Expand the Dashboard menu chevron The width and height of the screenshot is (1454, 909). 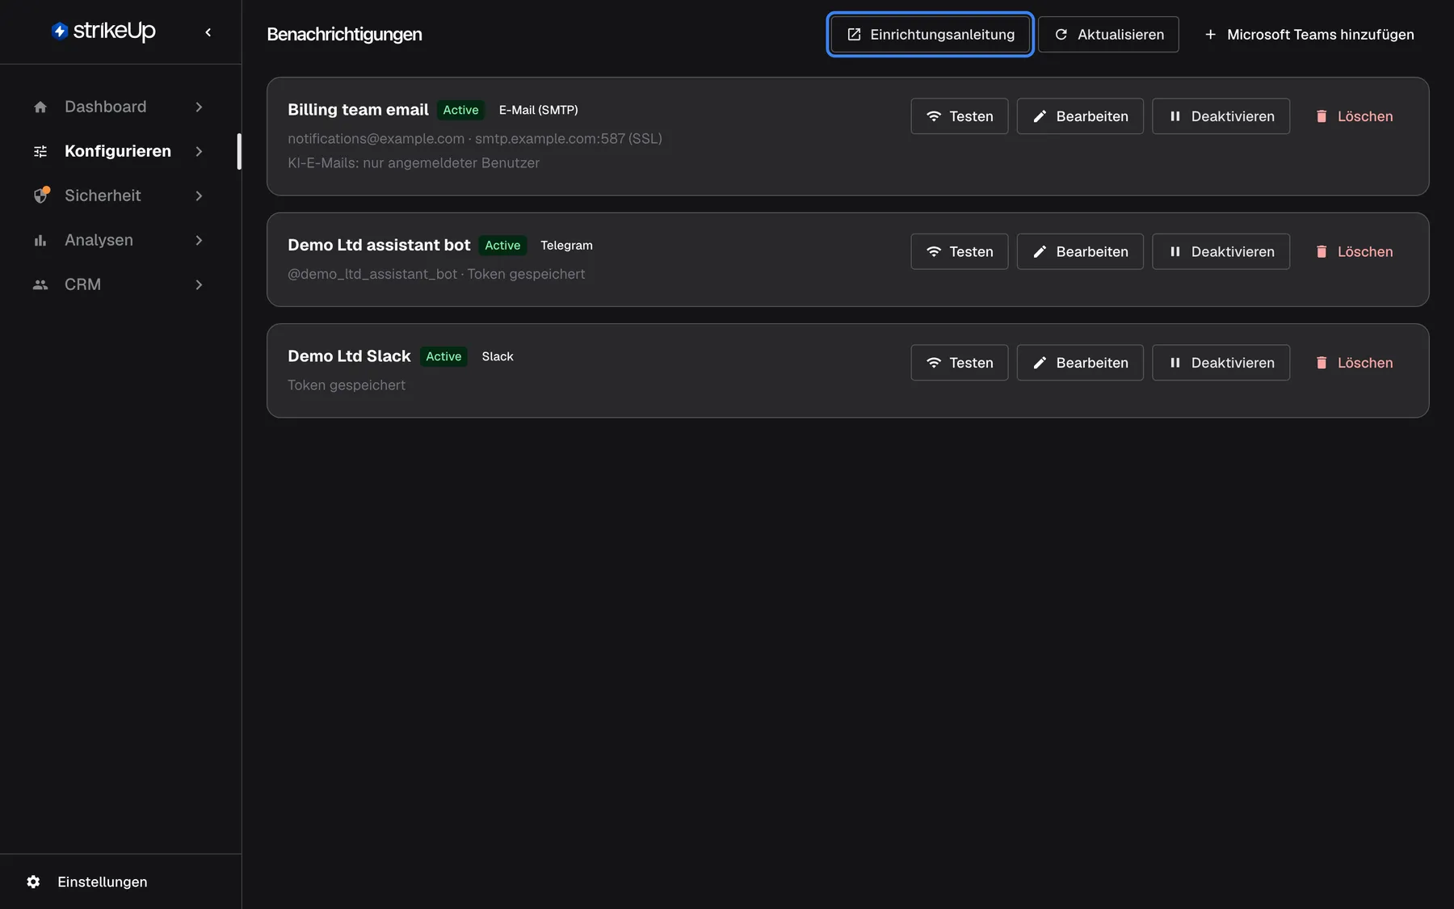click(x=199, y=107)
